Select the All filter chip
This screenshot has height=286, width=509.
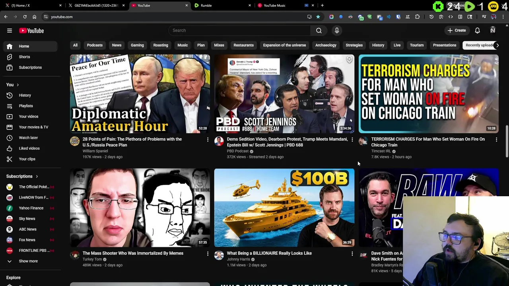click(75, 45)
